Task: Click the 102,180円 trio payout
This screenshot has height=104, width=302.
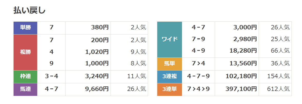Action: click(x=241, y=76)
